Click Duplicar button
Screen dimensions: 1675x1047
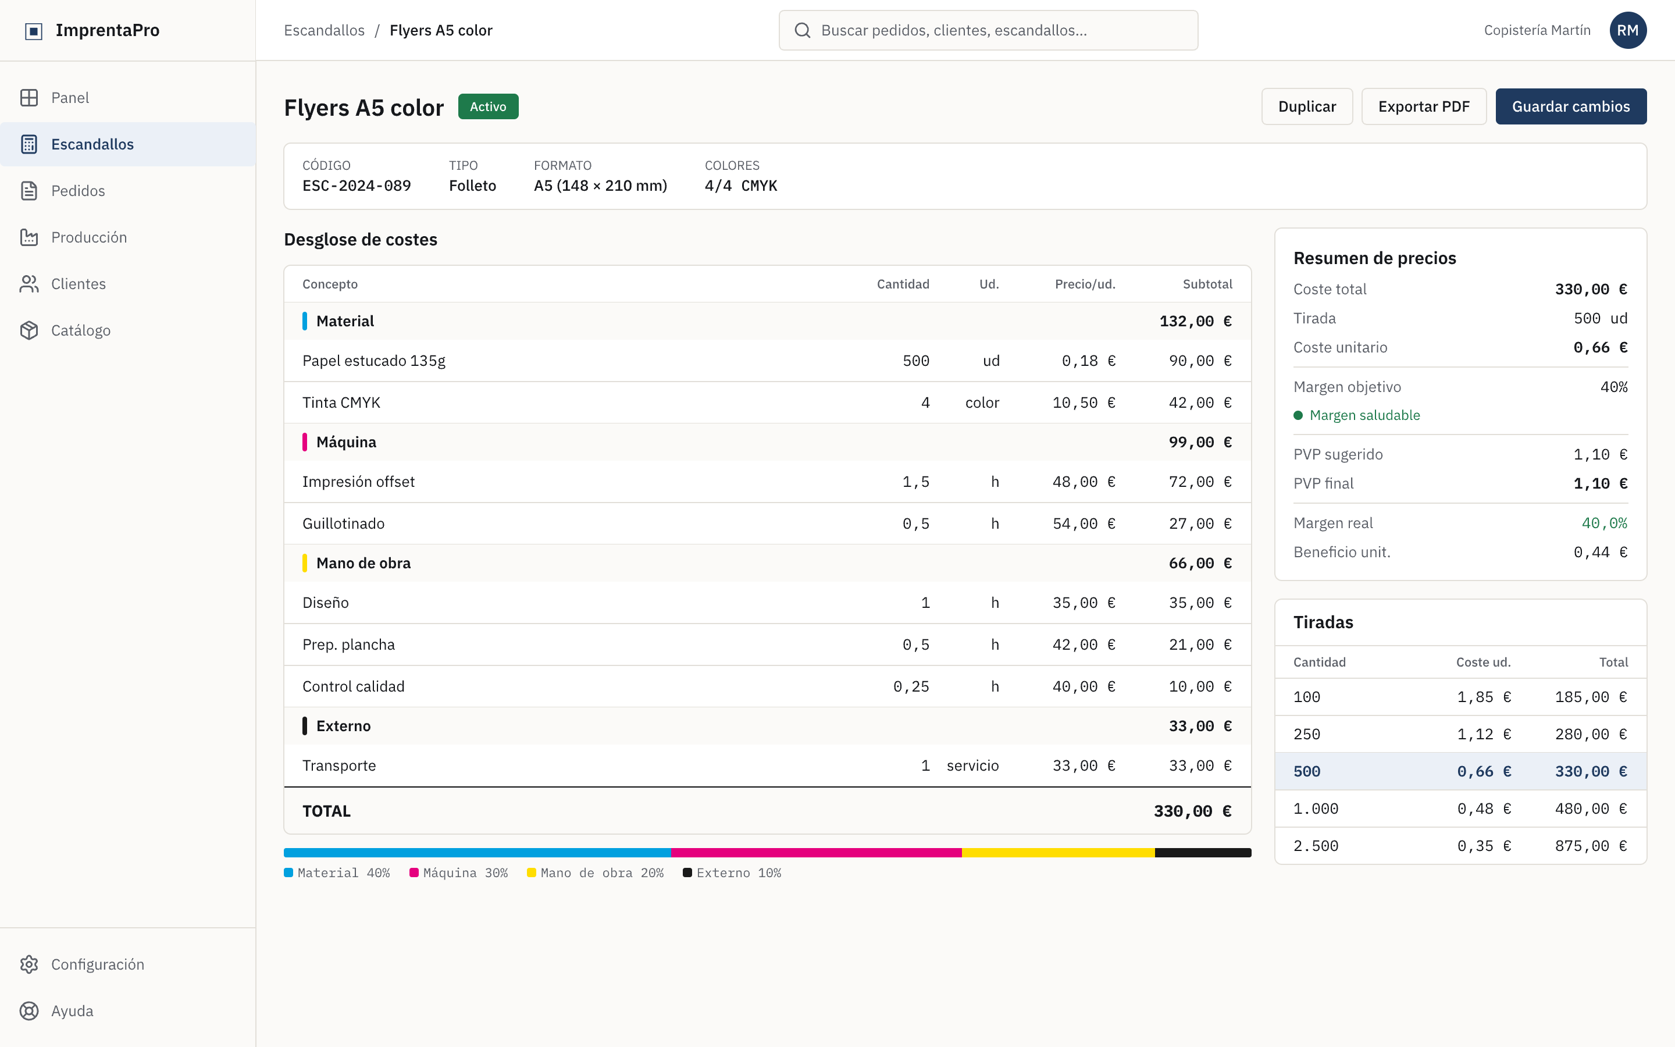pyautogui.click(x=1307, y=106)
